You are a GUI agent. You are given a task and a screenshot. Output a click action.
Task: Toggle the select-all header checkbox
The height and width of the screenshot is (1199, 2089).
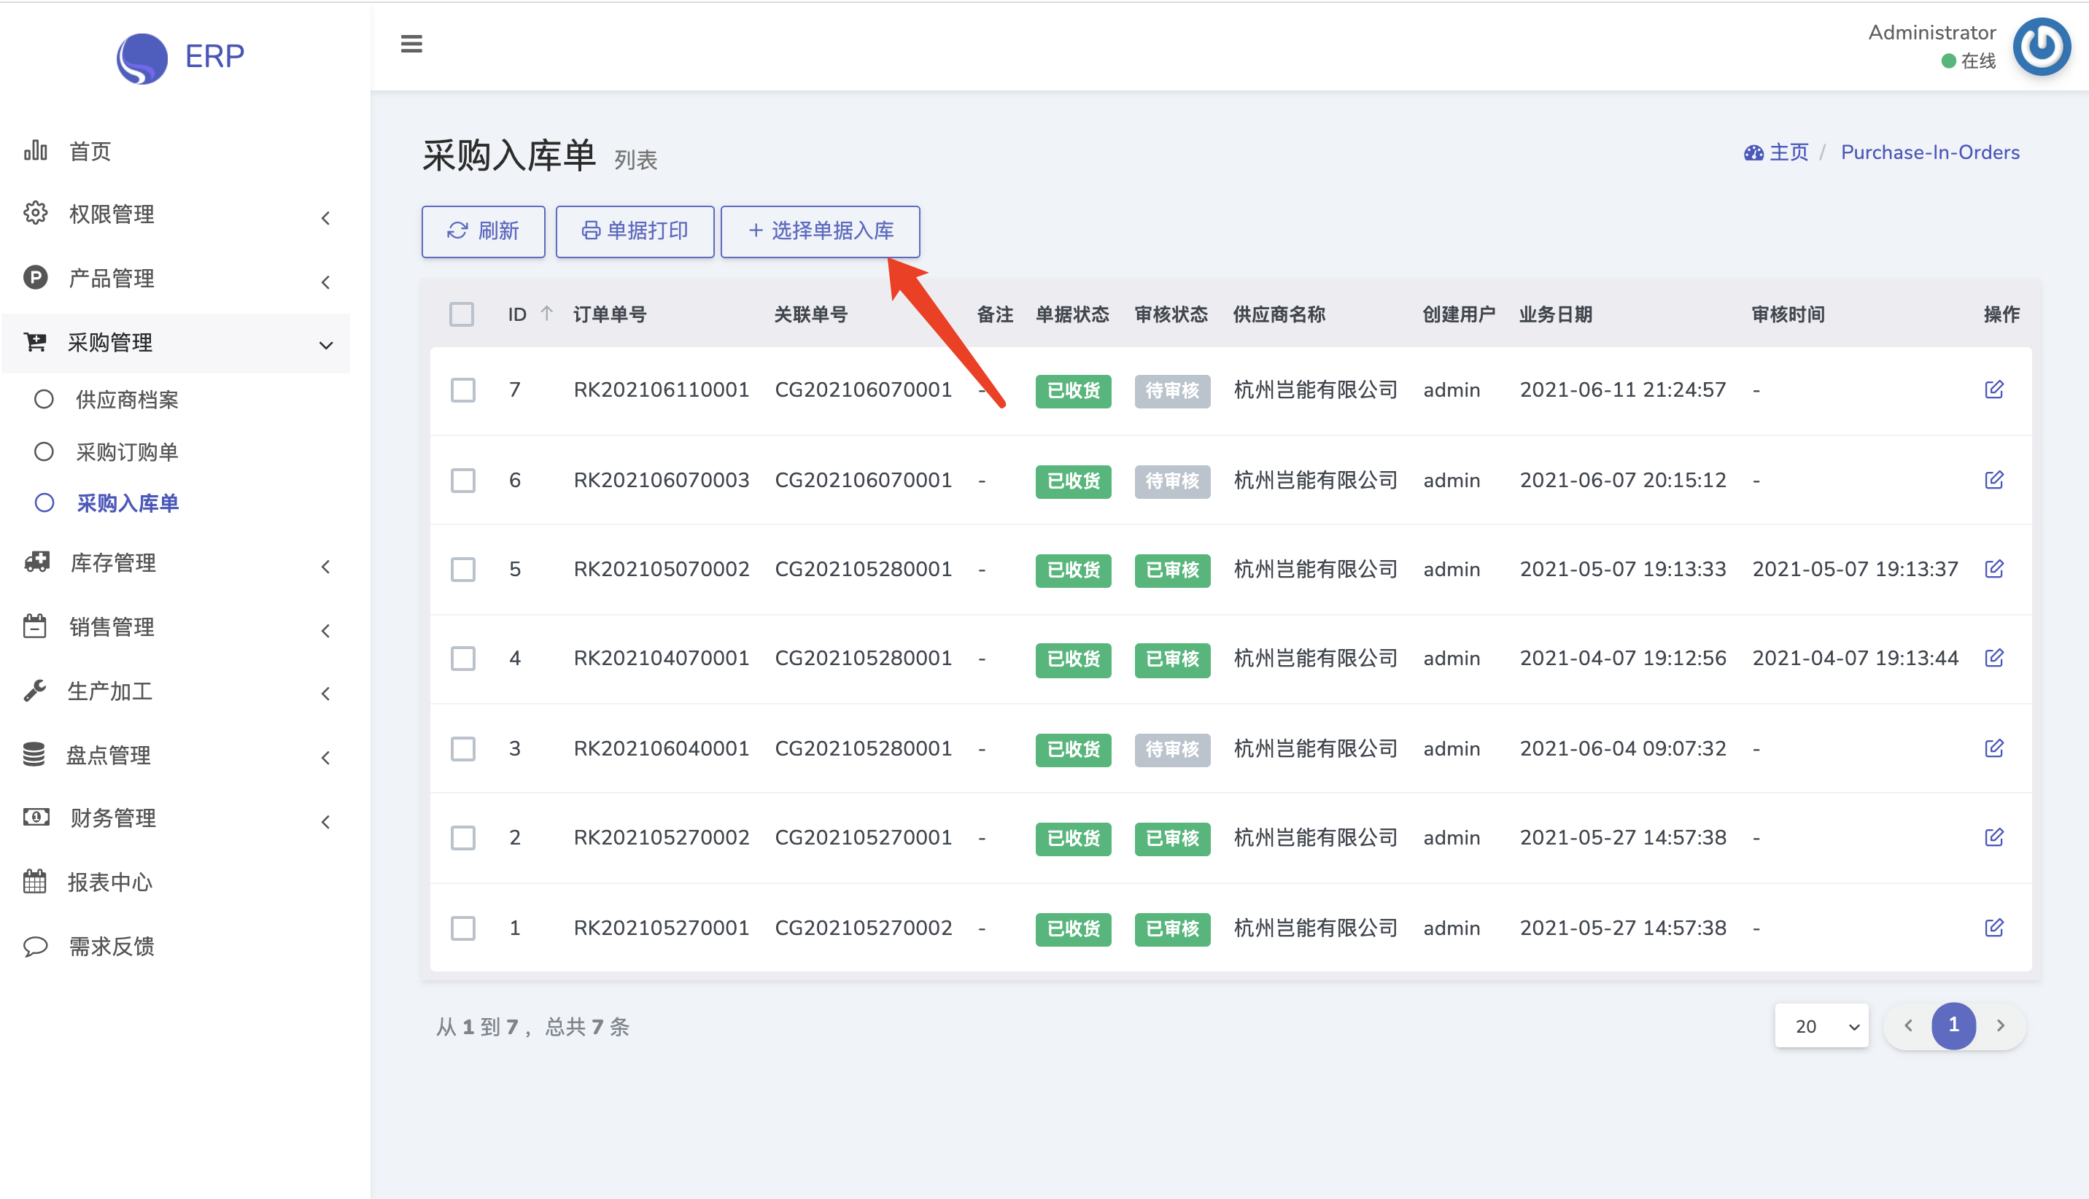461,314
